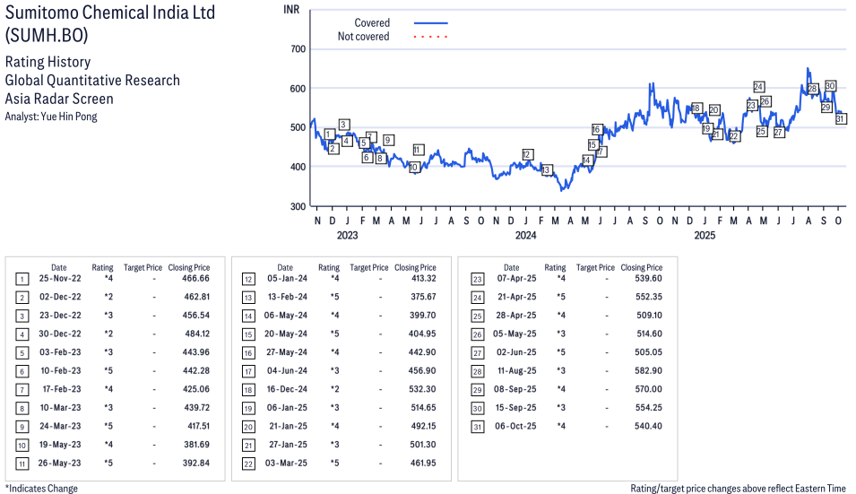This screenshot has width=856, height=494.
Task: Click the 2024 year label on the x-axis
Action: click(525, 236)
